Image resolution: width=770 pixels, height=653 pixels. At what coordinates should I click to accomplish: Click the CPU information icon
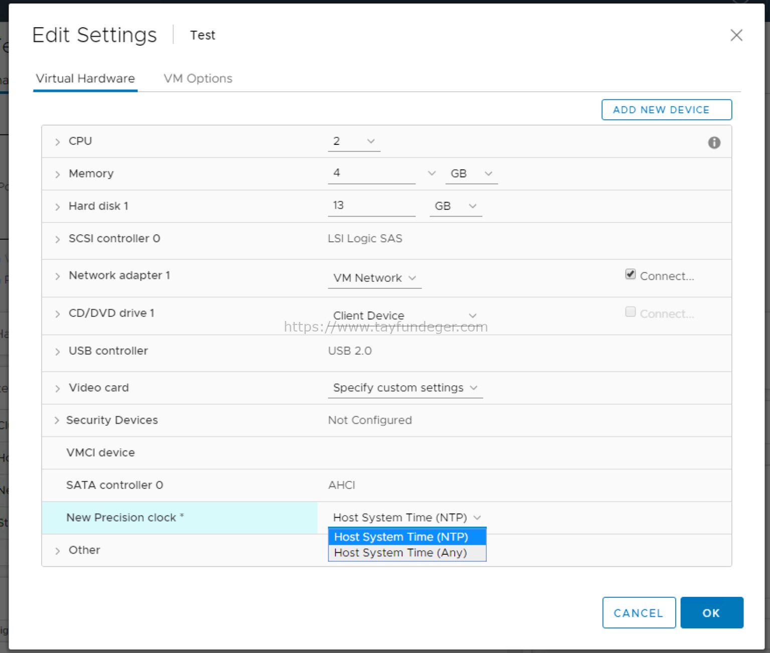(x=714, y=142)
